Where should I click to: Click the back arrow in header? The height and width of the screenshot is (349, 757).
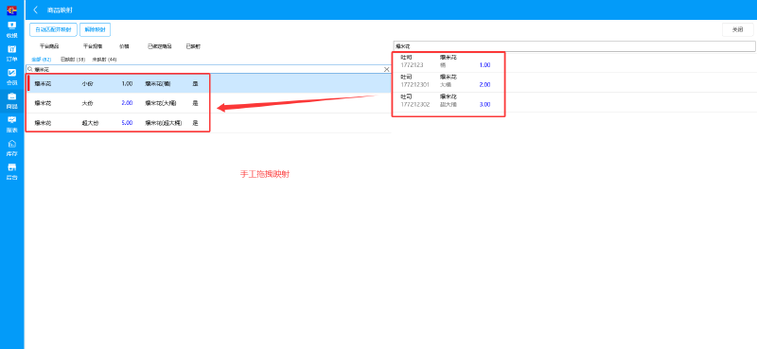(35, 9)
